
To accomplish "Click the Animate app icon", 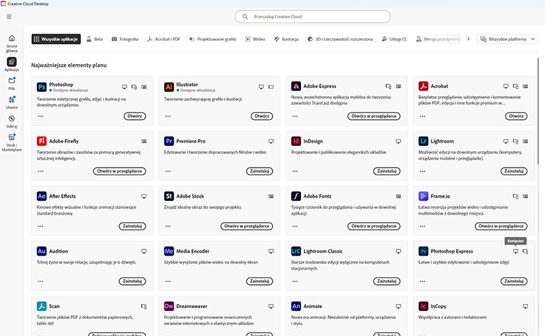I will pyautogui.click(x=296, y=306).
